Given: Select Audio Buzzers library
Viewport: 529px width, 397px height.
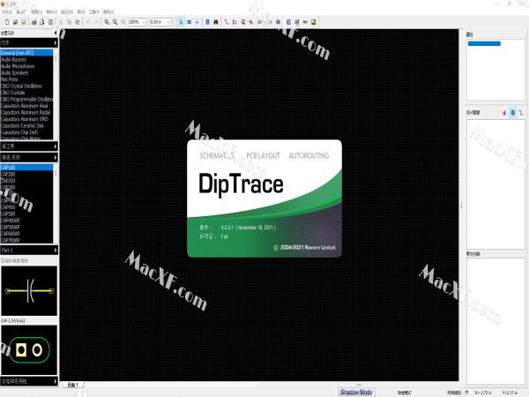Looking at the screenshot, I should 26,59.
